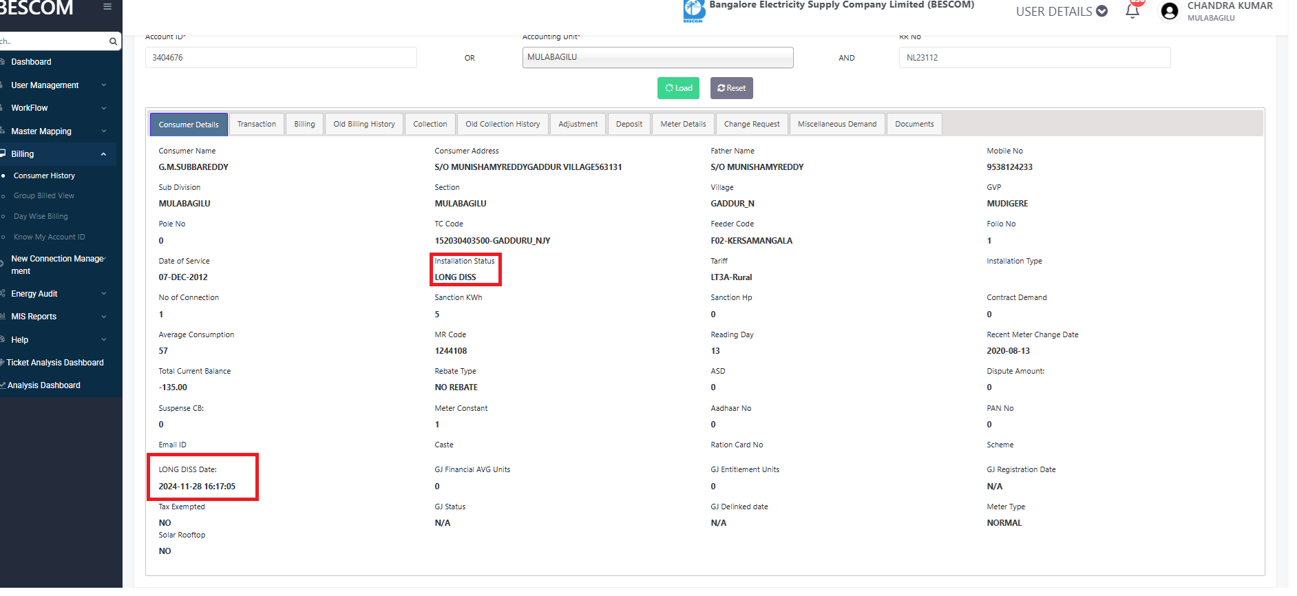Click rebate type NO REBATE

click(456, 387)
